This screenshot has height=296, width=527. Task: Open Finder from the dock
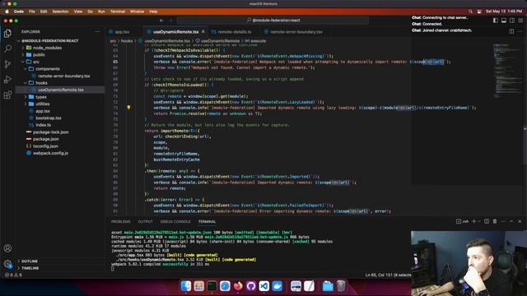[186, 286]
